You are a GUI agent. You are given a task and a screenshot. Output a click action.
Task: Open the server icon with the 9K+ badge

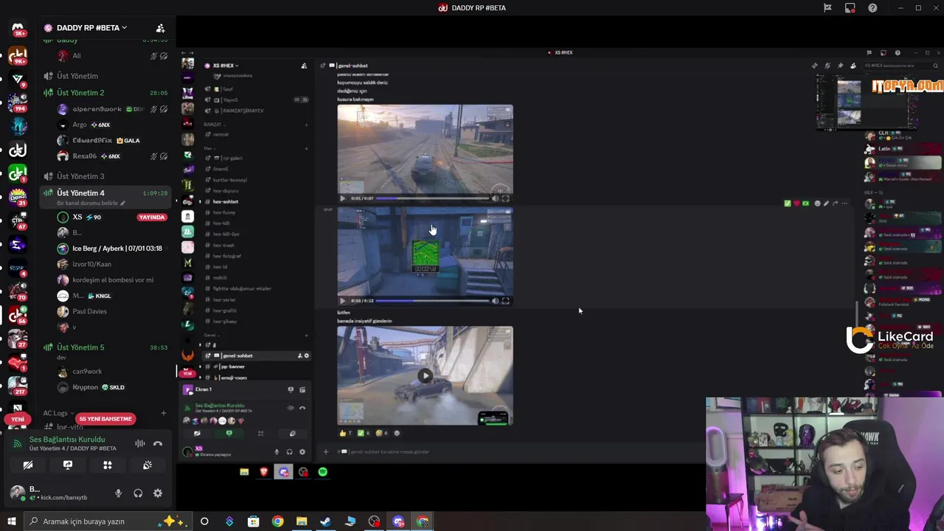click(18, 55)
